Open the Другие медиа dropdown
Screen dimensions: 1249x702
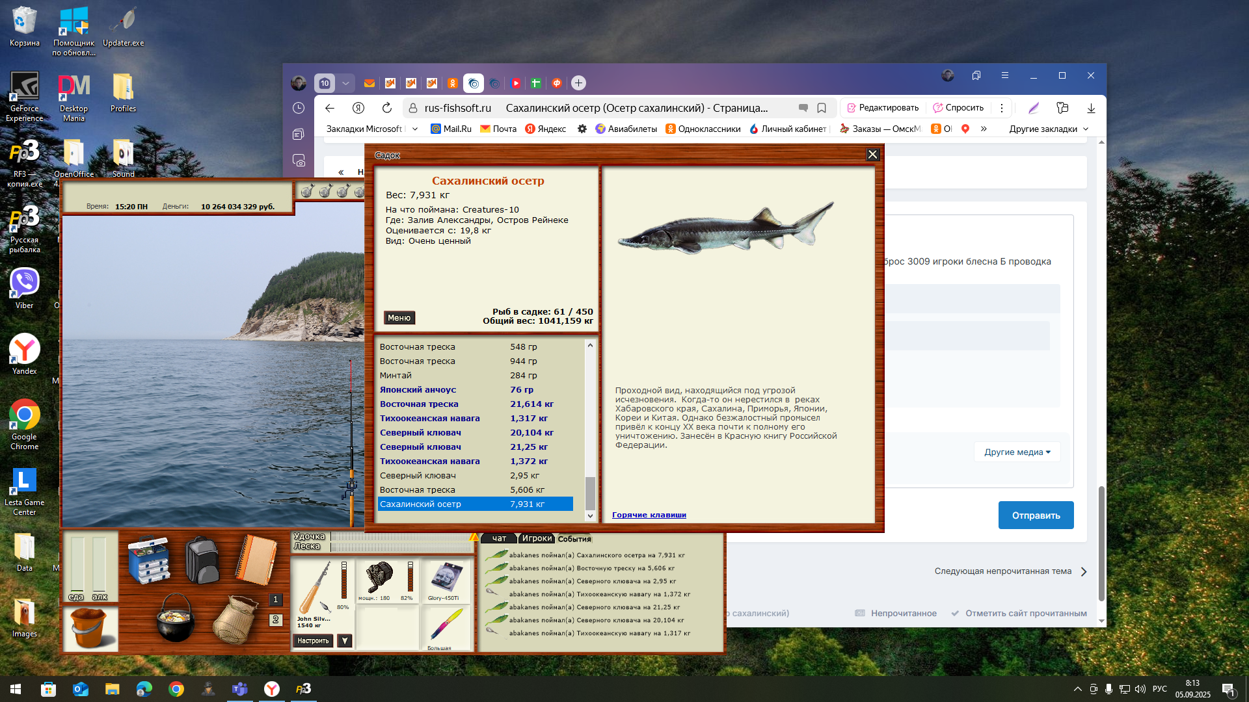1017,452
